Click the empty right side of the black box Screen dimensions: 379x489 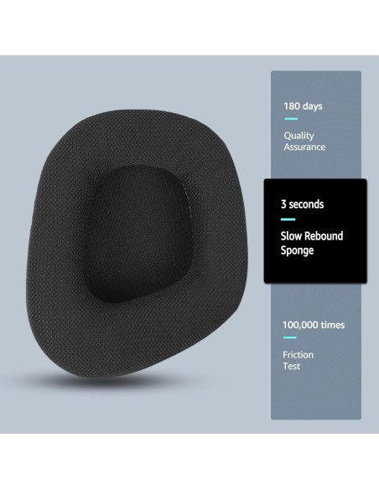click(x=356, y=231)
